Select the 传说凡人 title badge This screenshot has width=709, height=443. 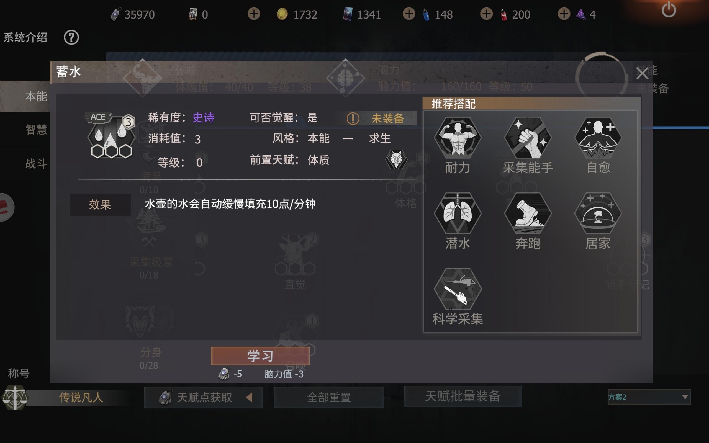pyautogui.click(x=81, y=398)
